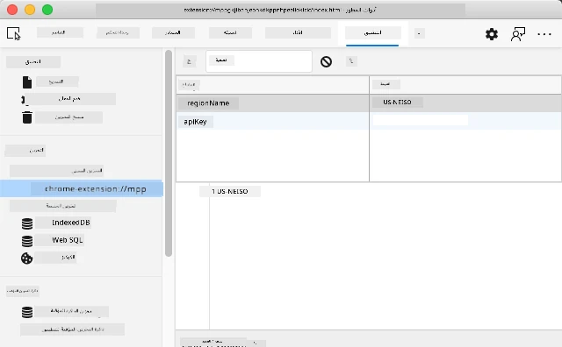Click the Cookies cookie icon
The height and width of the screenshot is (347, 562).
(x=26, y=258)
